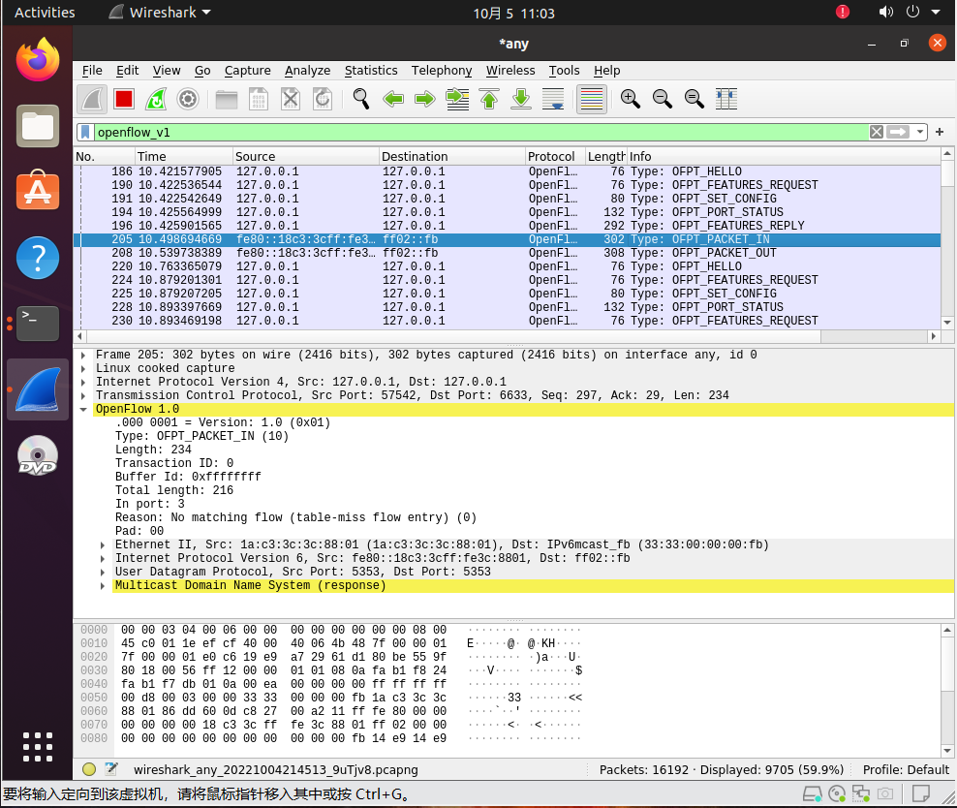Toggle auto-scroll during live capture
Screen dimensions: 957x808
pyautogui.click(x=553, y=99)
